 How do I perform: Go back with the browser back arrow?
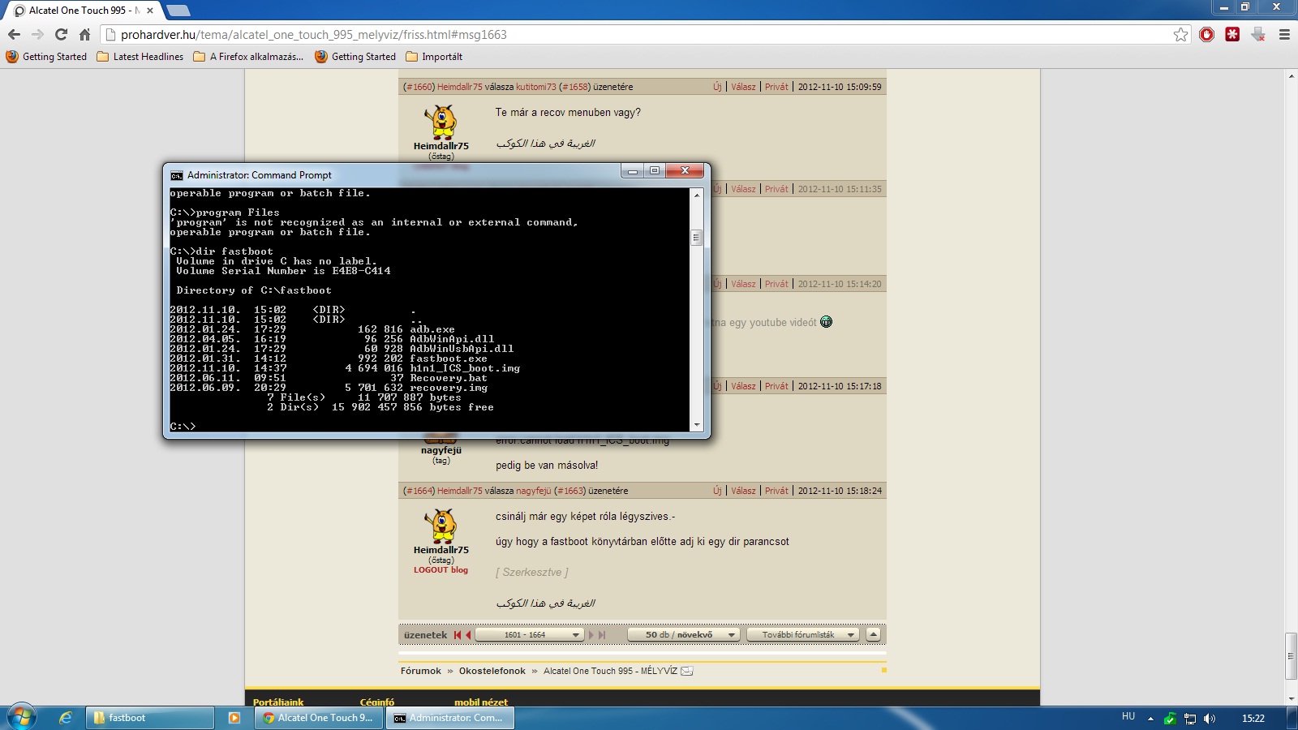coord(14,34)
